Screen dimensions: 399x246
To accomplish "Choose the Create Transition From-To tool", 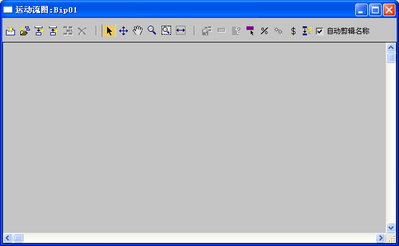I will tap(39, 31).
